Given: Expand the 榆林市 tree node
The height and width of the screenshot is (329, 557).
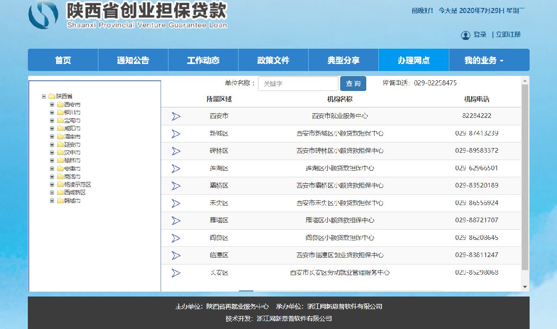Looking at the screenshot, I should [52, 161].
